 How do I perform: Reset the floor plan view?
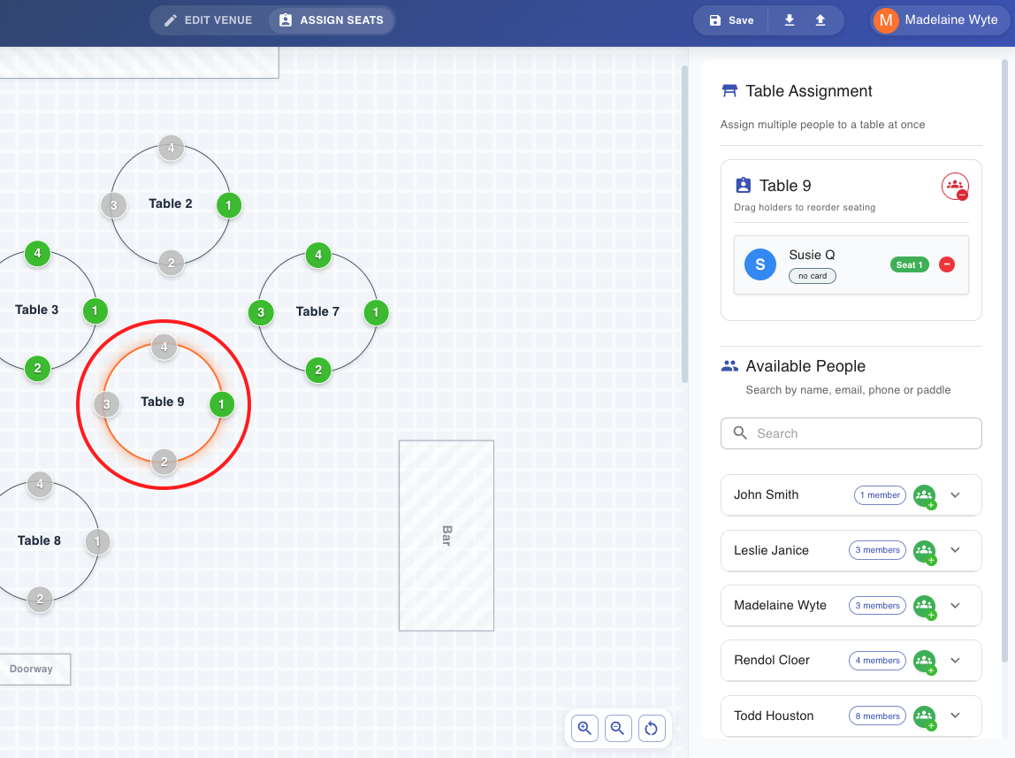coord(652,728)
